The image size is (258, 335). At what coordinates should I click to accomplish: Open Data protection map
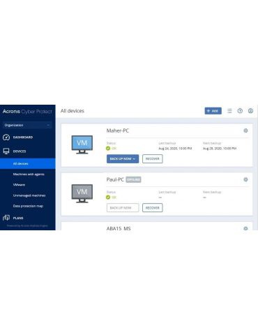[28, 206]
